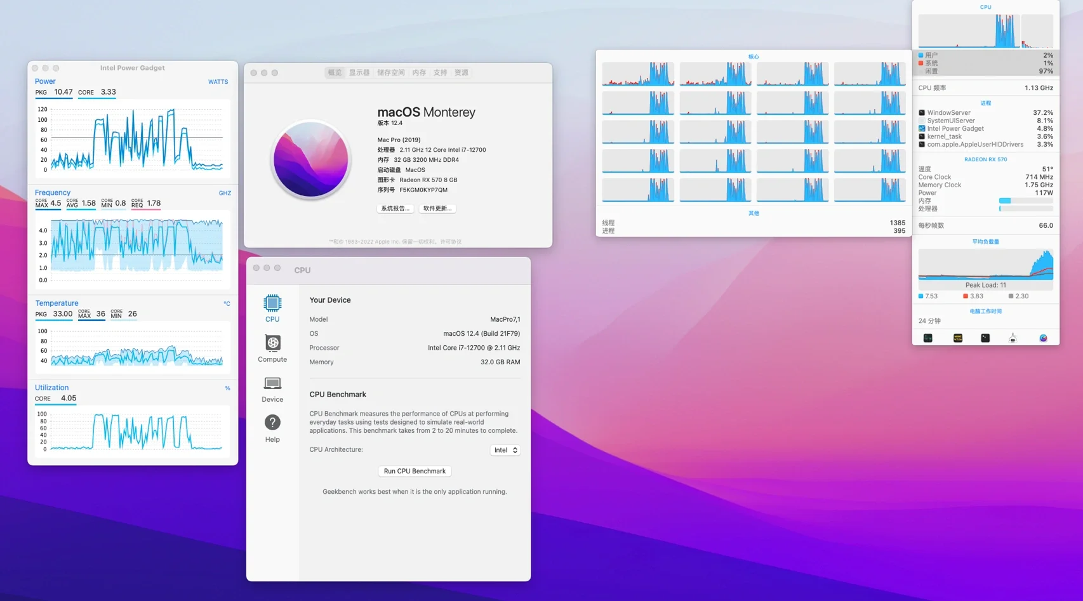This screenshot has height=601, width=1083.
Task: Click gray 2.30 load average legend swatch
Action: [1011, 296]
